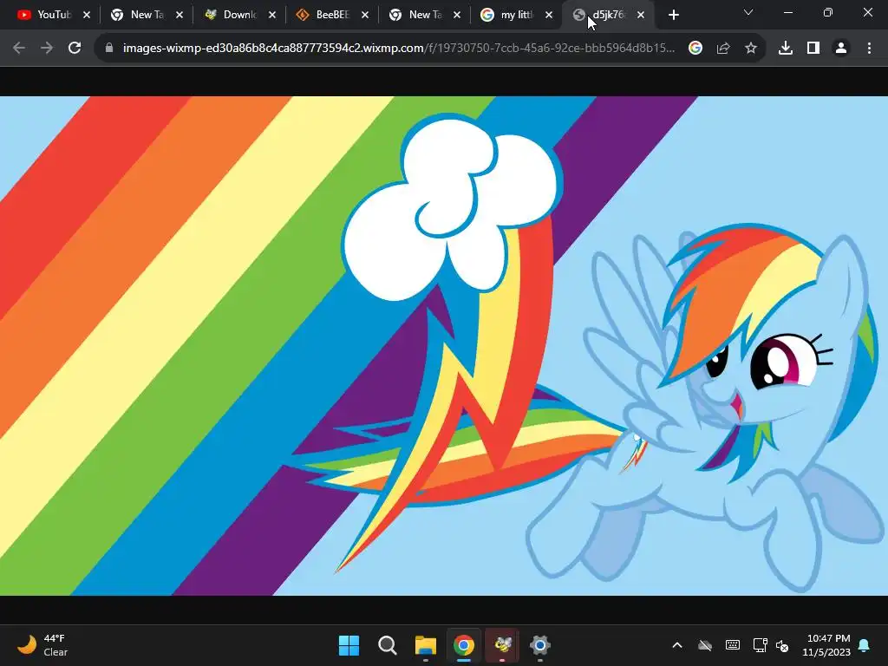Screen dimensions: 888x666
Task: Click the Google icon in address bar
Action: (695, 49)
